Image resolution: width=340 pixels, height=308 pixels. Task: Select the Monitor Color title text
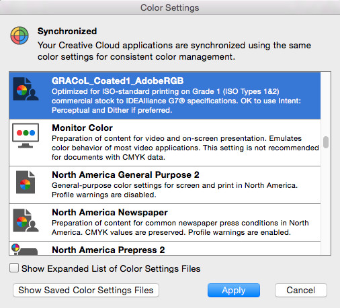point(82,127)
